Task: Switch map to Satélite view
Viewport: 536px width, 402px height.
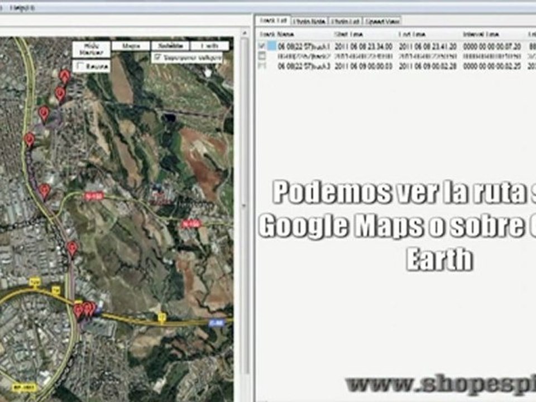Action: click(x=170, y=46)
